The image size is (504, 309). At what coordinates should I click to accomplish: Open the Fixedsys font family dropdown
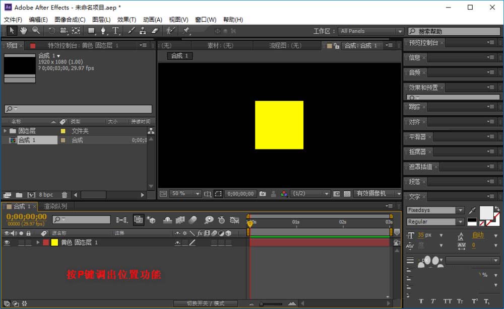(460, 210)
